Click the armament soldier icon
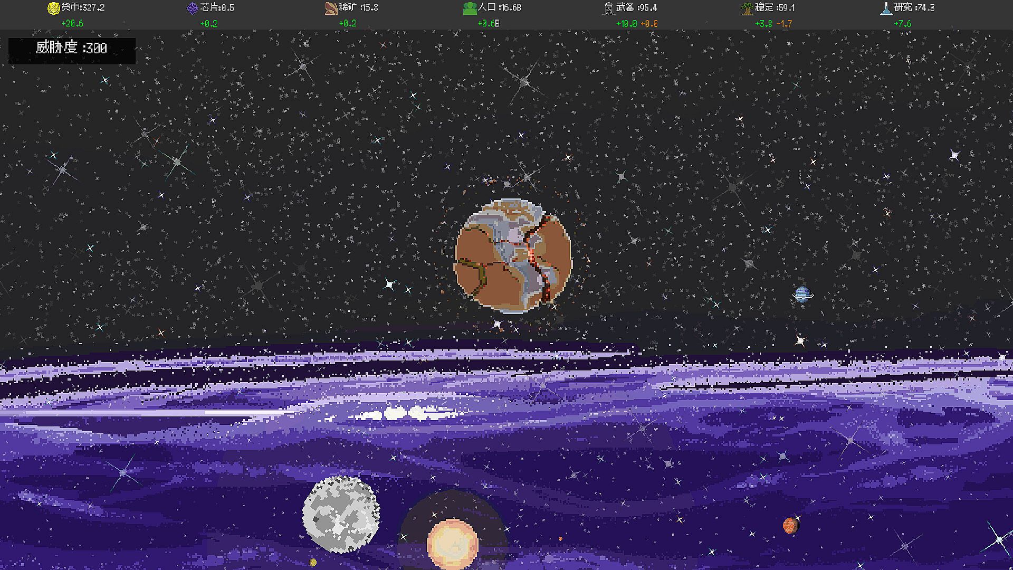Viewport: 1013px width, 570px height. [x=608, y=8]
